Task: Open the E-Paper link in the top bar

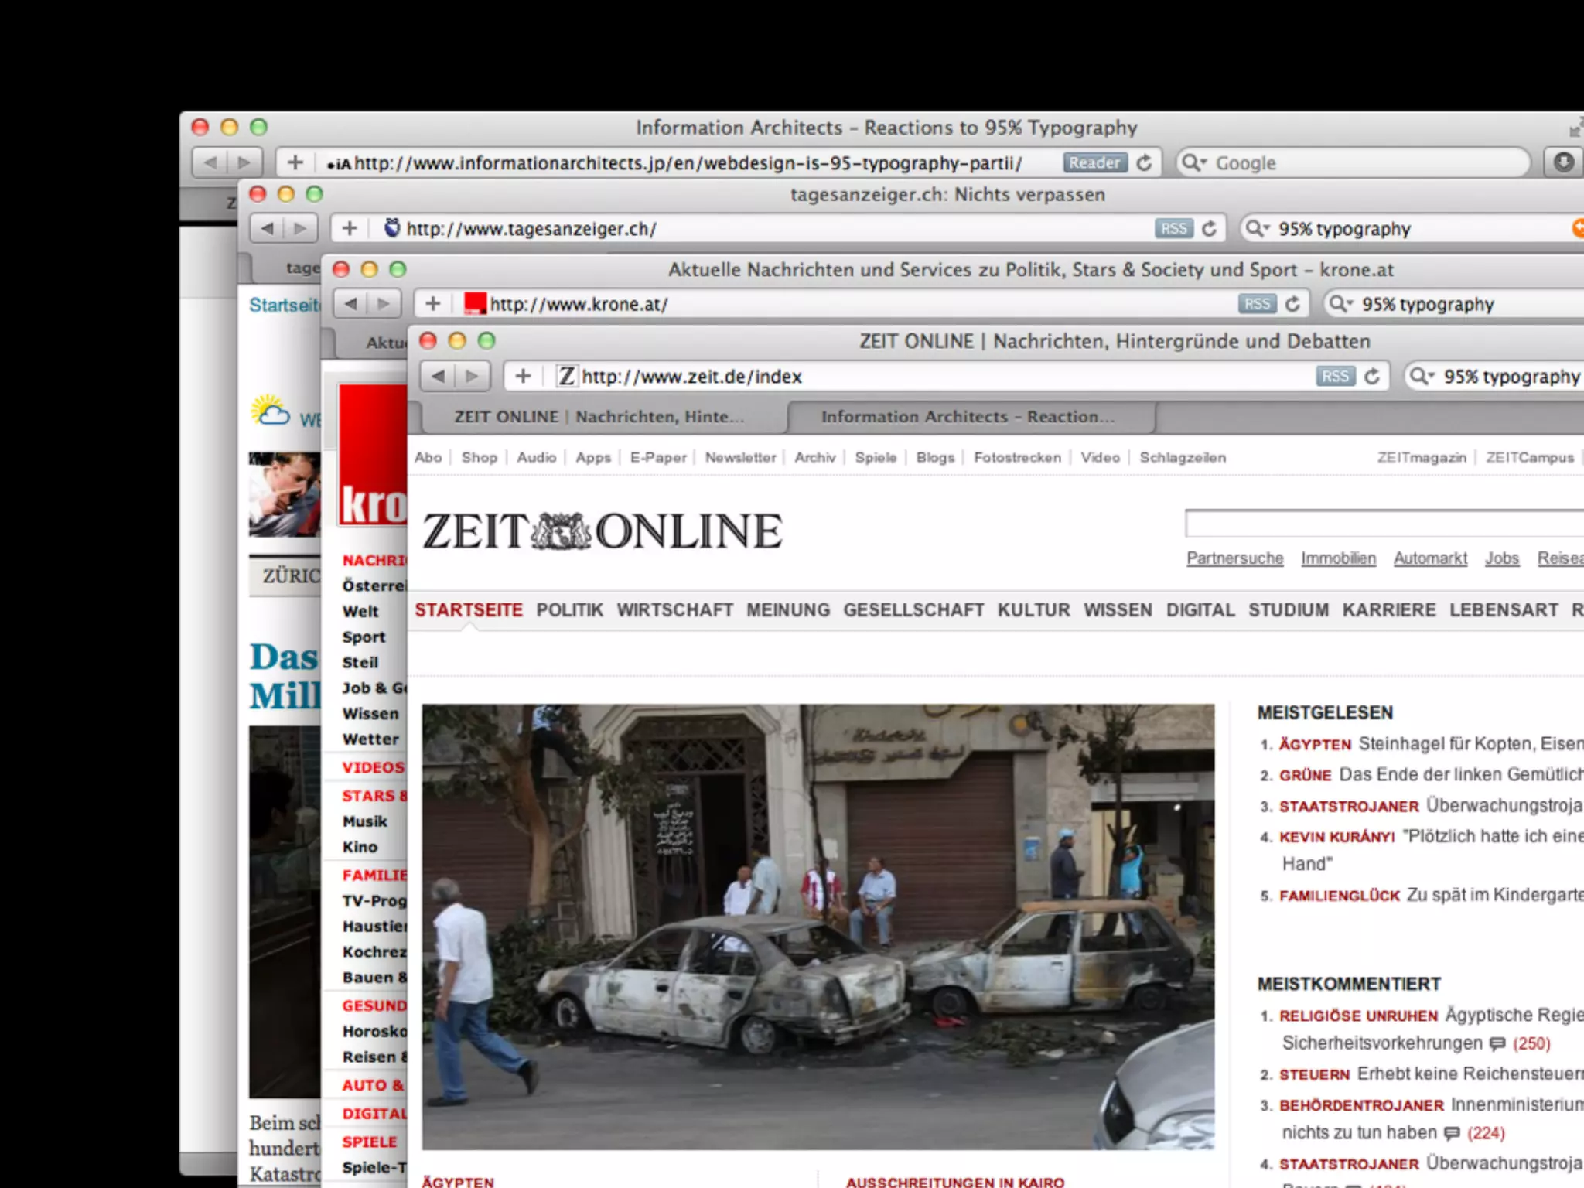Action: 658,458
